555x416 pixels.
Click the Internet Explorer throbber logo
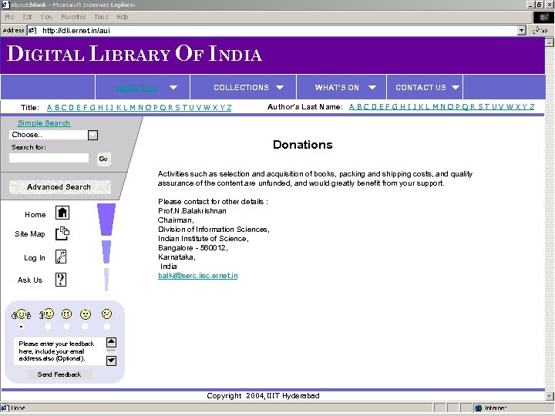click(543, 17)
